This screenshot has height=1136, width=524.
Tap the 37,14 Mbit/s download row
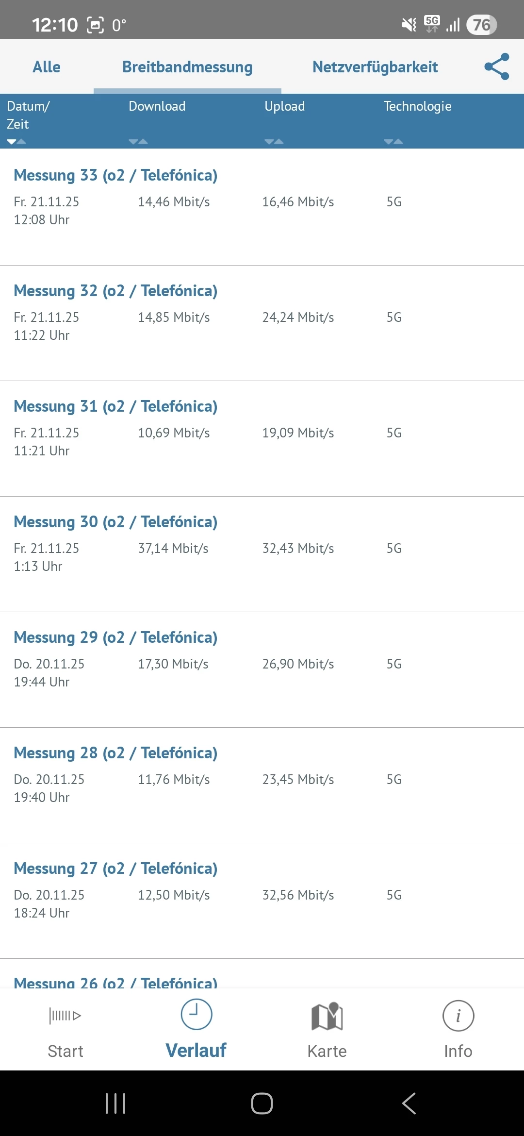coord(262,554)
